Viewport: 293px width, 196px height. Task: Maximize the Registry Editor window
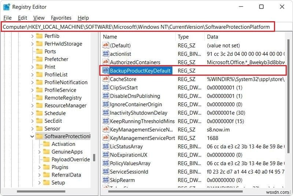tap(261, 7)
